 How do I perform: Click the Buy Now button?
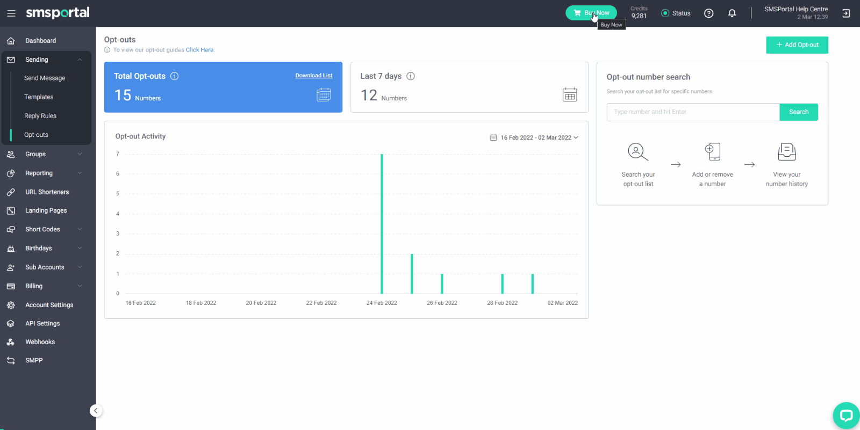[591, 13]
